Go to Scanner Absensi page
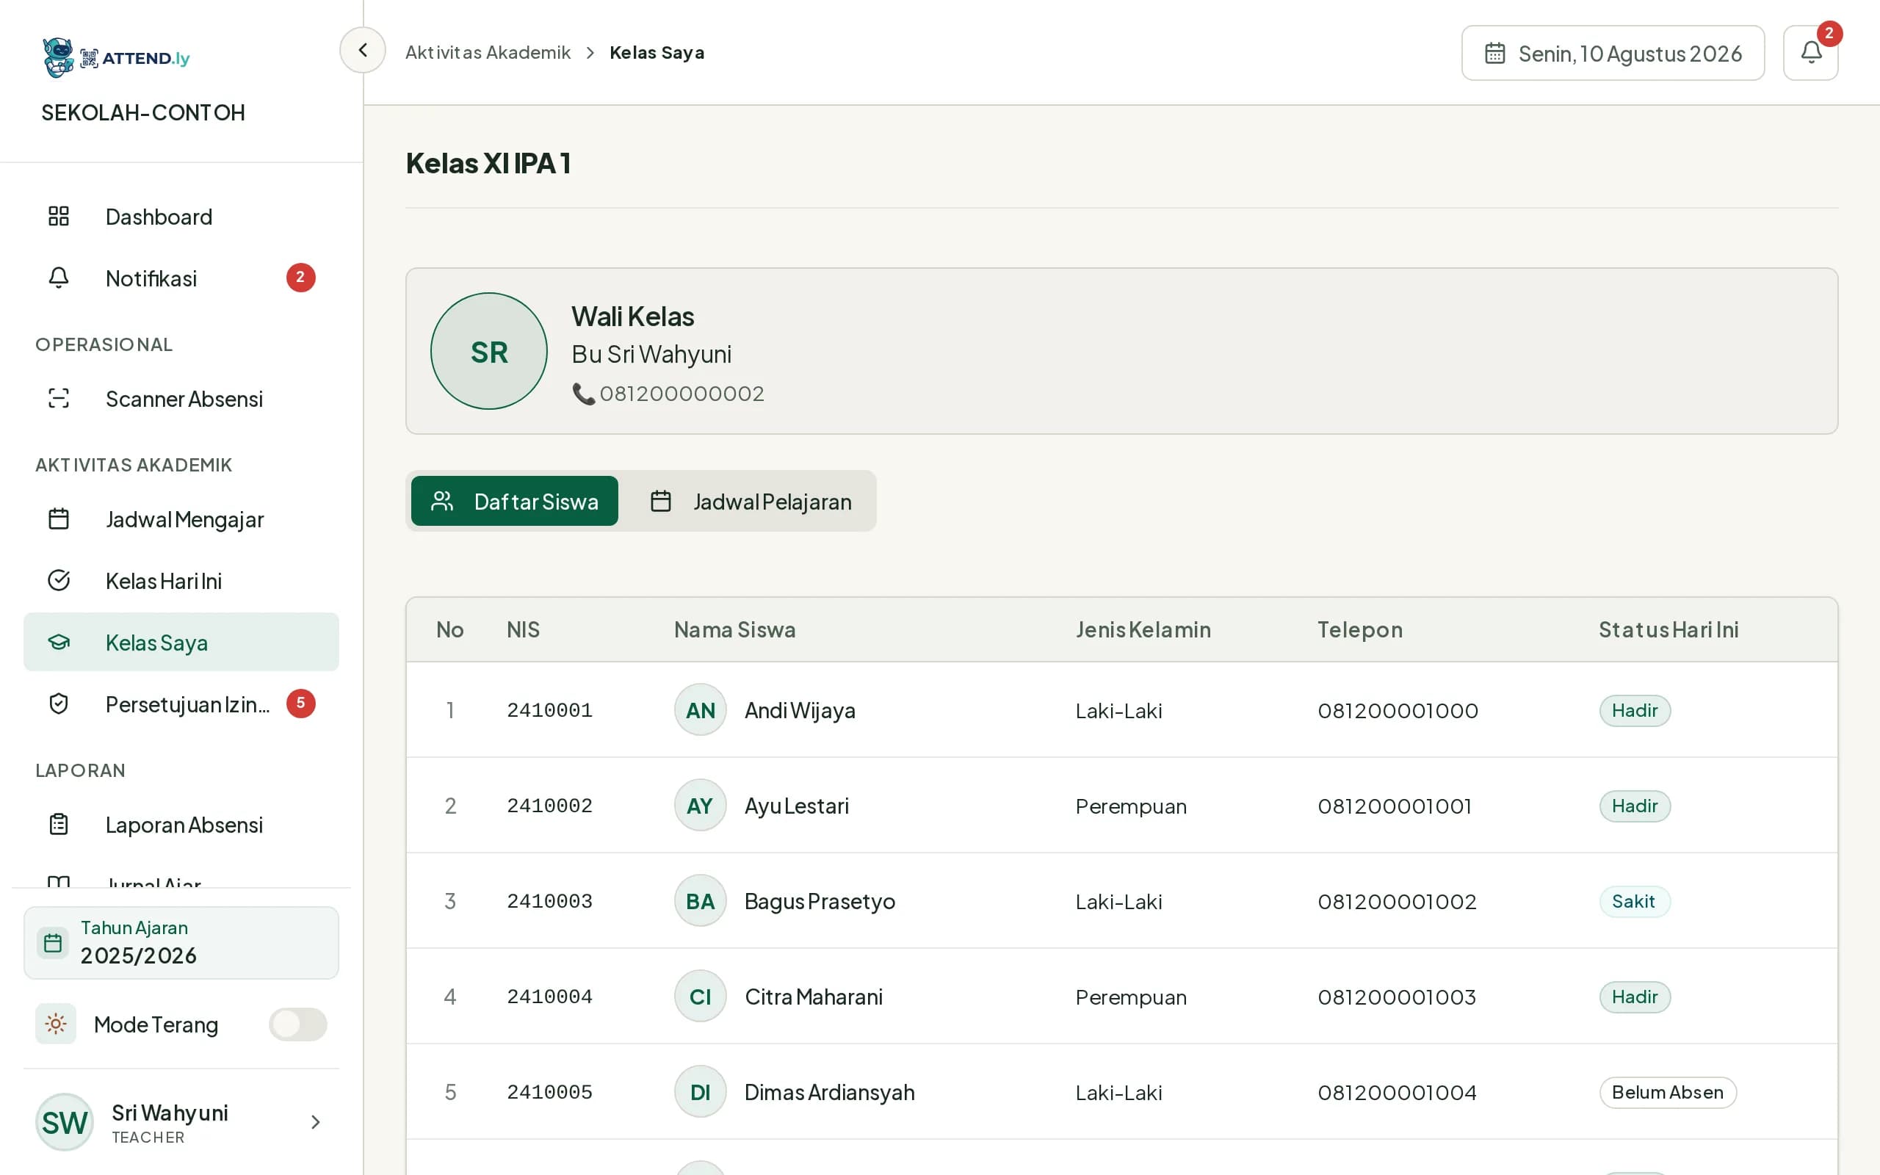Screen dimensions: 1880x1175 [x=181, y=398]
